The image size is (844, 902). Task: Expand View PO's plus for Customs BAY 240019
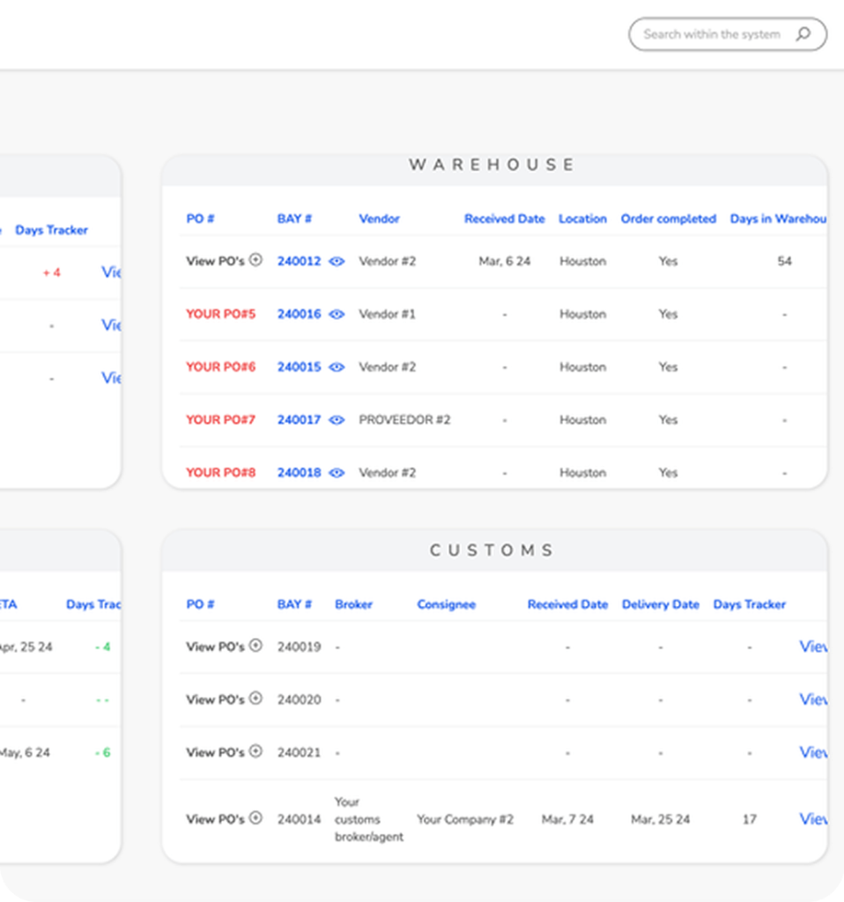pyautogui.click(x=256, y=646)
